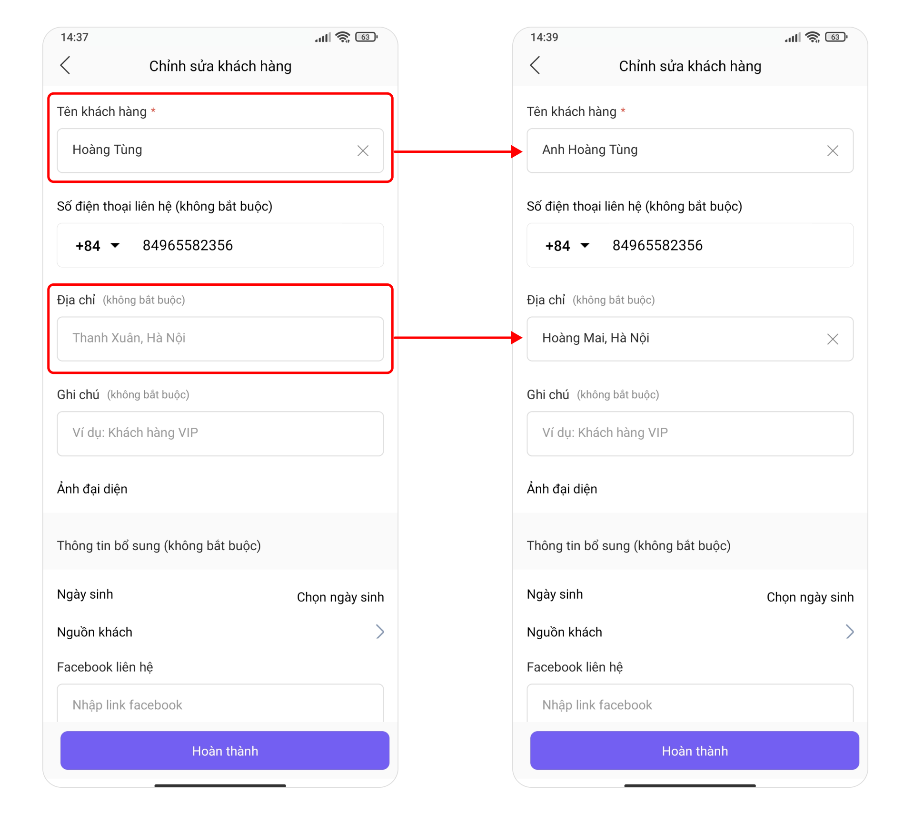This screenshot has height=814, width=914.
Task: Focus right 'Nhập link facebook' field
Action: [x=690, y=704]
